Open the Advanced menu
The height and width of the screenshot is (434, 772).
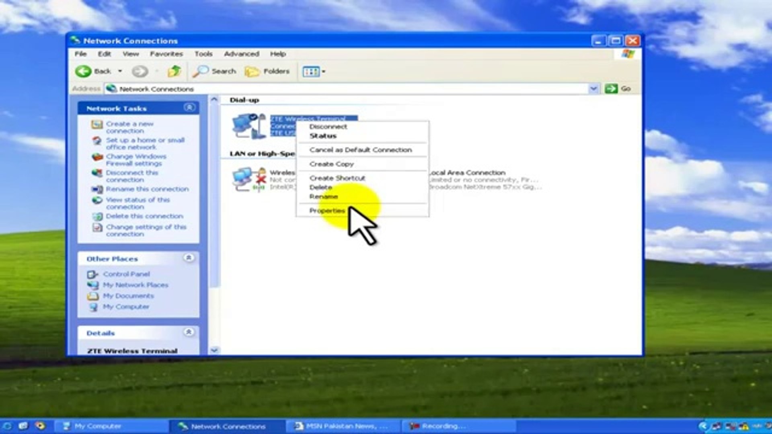pyautogui.click(x=241, y=54)
